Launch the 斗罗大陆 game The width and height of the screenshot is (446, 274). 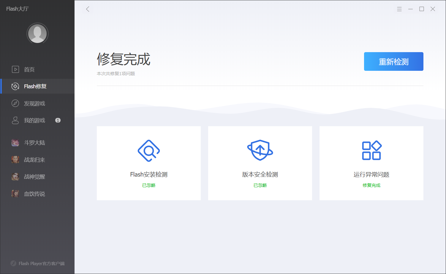click(x=34, y=143)
